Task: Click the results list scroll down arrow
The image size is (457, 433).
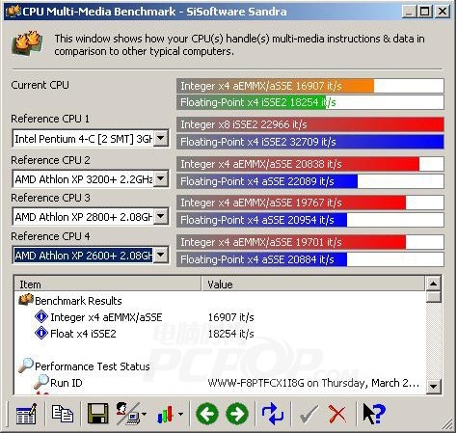Action: tap(433, 386)
